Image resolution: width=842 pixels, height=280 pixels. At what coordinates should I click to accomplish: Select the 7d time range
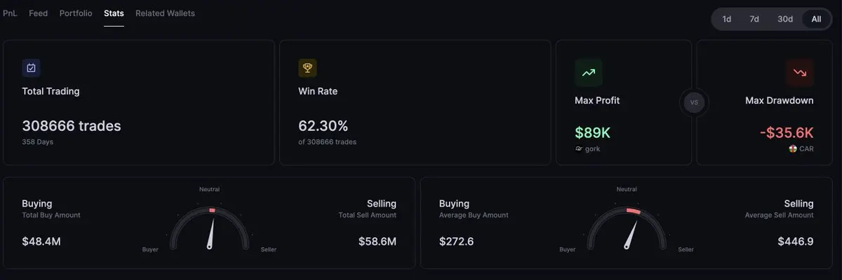coord(754,19)
